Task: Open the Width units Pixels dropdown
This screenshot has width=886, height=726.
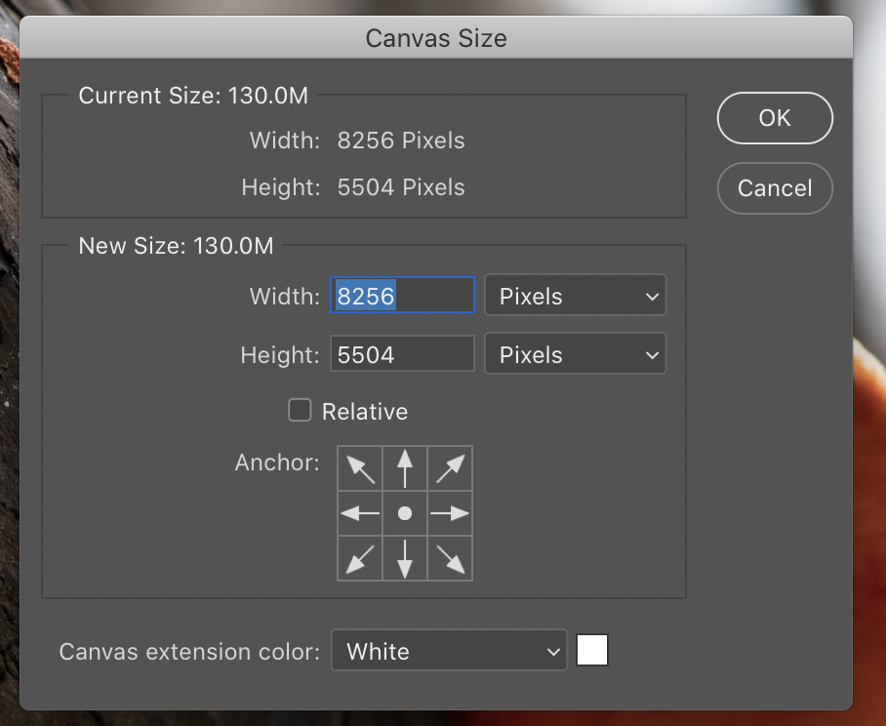Action: pyautogui.click(x=576, y=297)
